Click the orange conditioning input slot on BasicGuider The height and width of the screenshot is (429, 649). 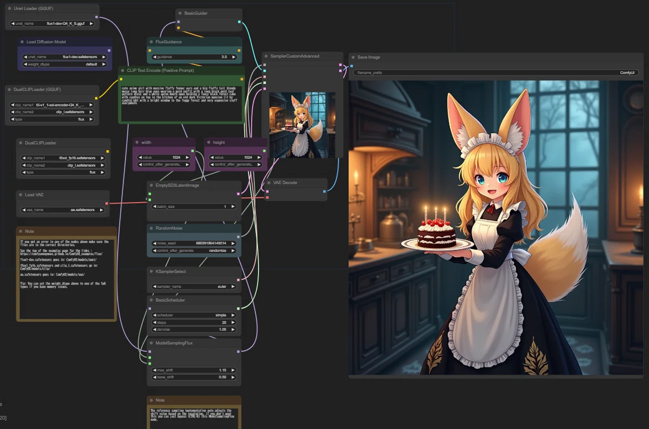point(178,28)
